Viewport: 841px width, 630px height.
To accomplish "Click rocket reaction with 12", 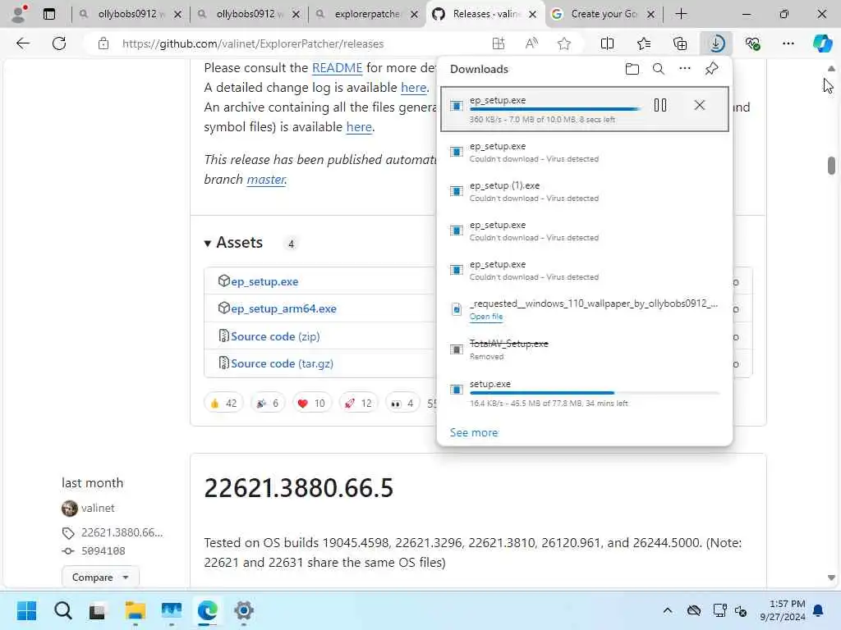I will coord(358,403).
